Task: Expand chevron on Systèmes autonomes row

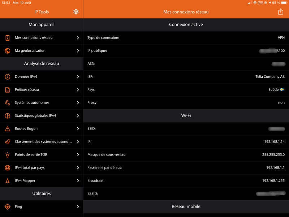Action: pyautogui.click(x=78, y=103)
